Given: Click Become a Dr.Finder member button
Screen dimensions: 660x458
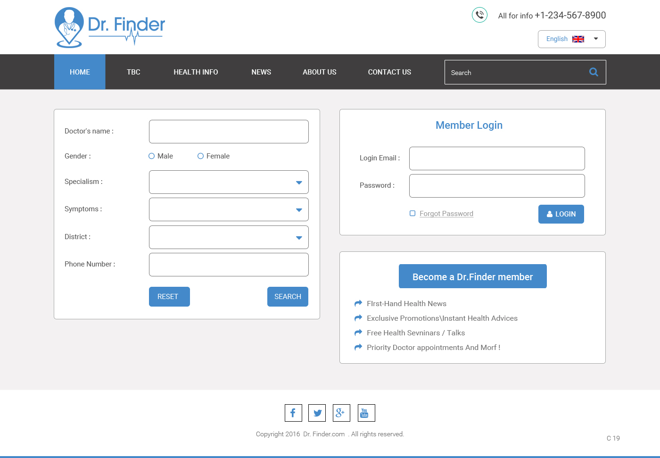Looking at the screenshot, I should pos(472,276).
